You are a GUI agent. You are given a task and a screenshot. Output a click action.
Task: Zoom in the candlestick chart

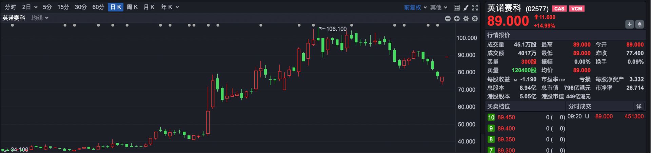click(x=457, y=19)
